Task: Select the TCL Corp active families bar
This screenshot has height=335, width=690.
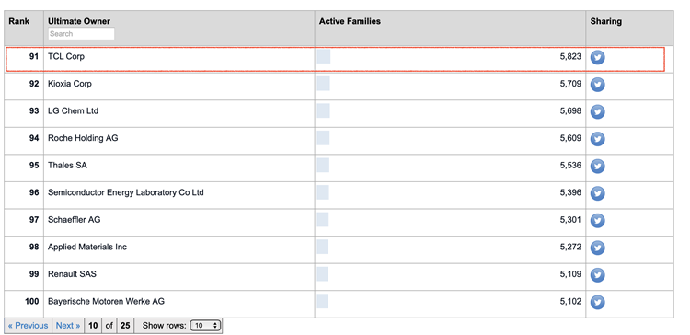Action: click(x=324, y=57)
